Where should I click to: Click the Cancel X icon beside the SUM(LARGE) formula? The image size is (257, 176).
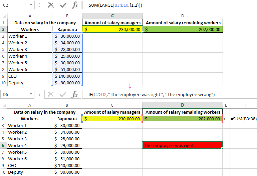coord(51,5)
